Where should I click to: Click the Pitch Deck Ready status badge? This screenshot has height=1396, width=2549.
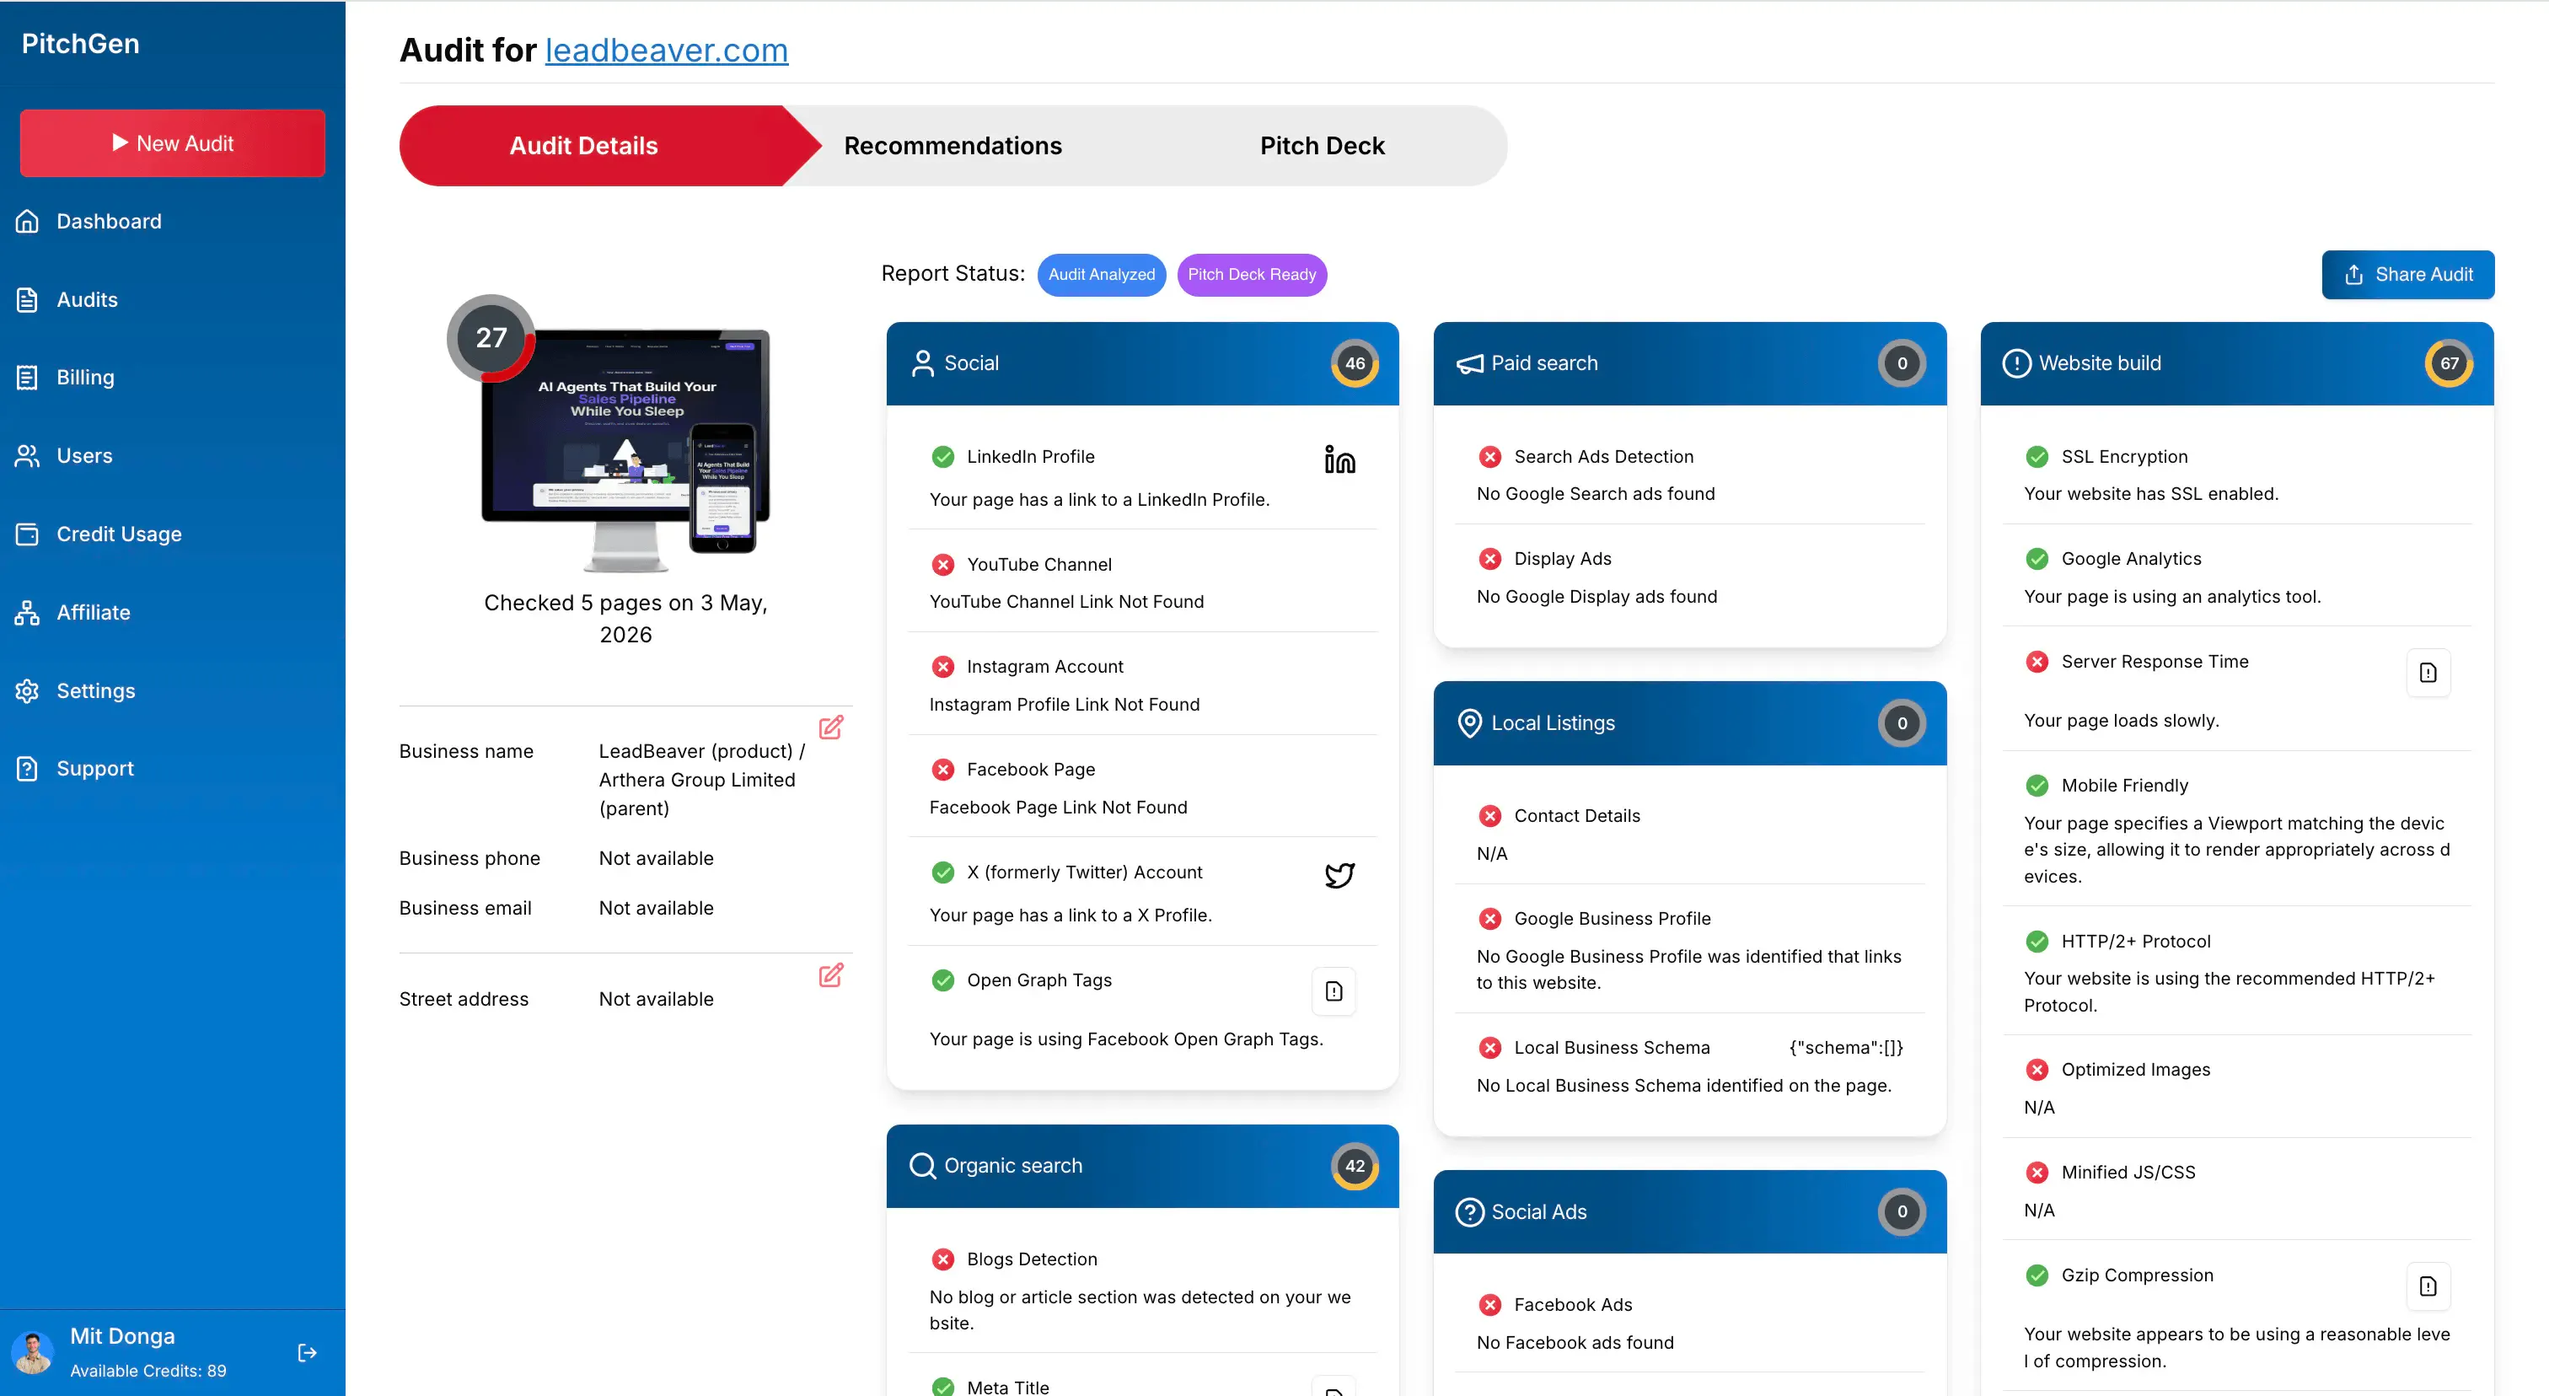(x=1252, y=275)
